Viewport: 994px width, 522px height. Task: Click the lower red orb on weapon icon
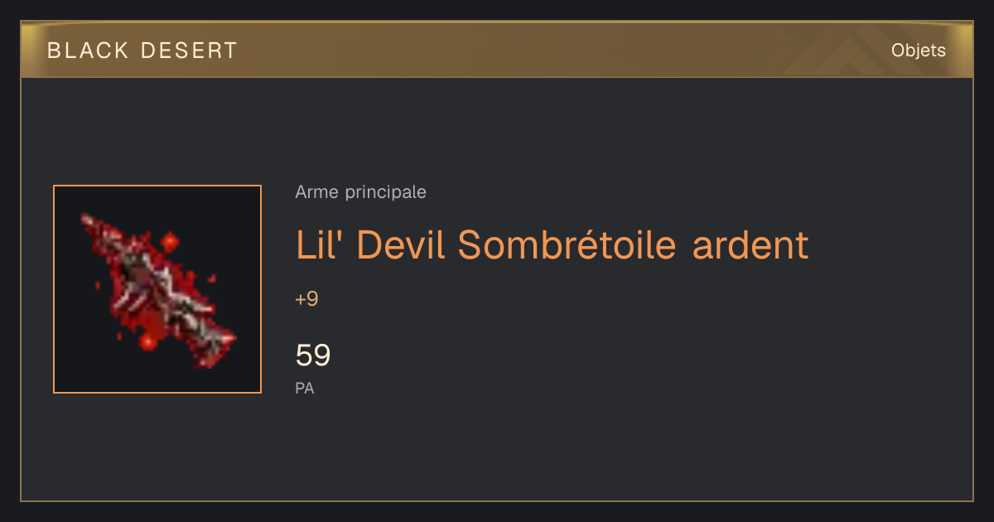point(148,341)
